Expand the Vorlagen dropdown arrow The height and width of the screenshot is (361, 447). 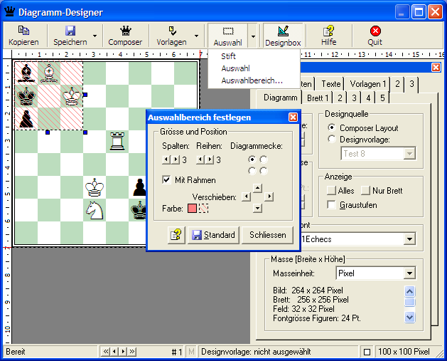pos(195,35)
